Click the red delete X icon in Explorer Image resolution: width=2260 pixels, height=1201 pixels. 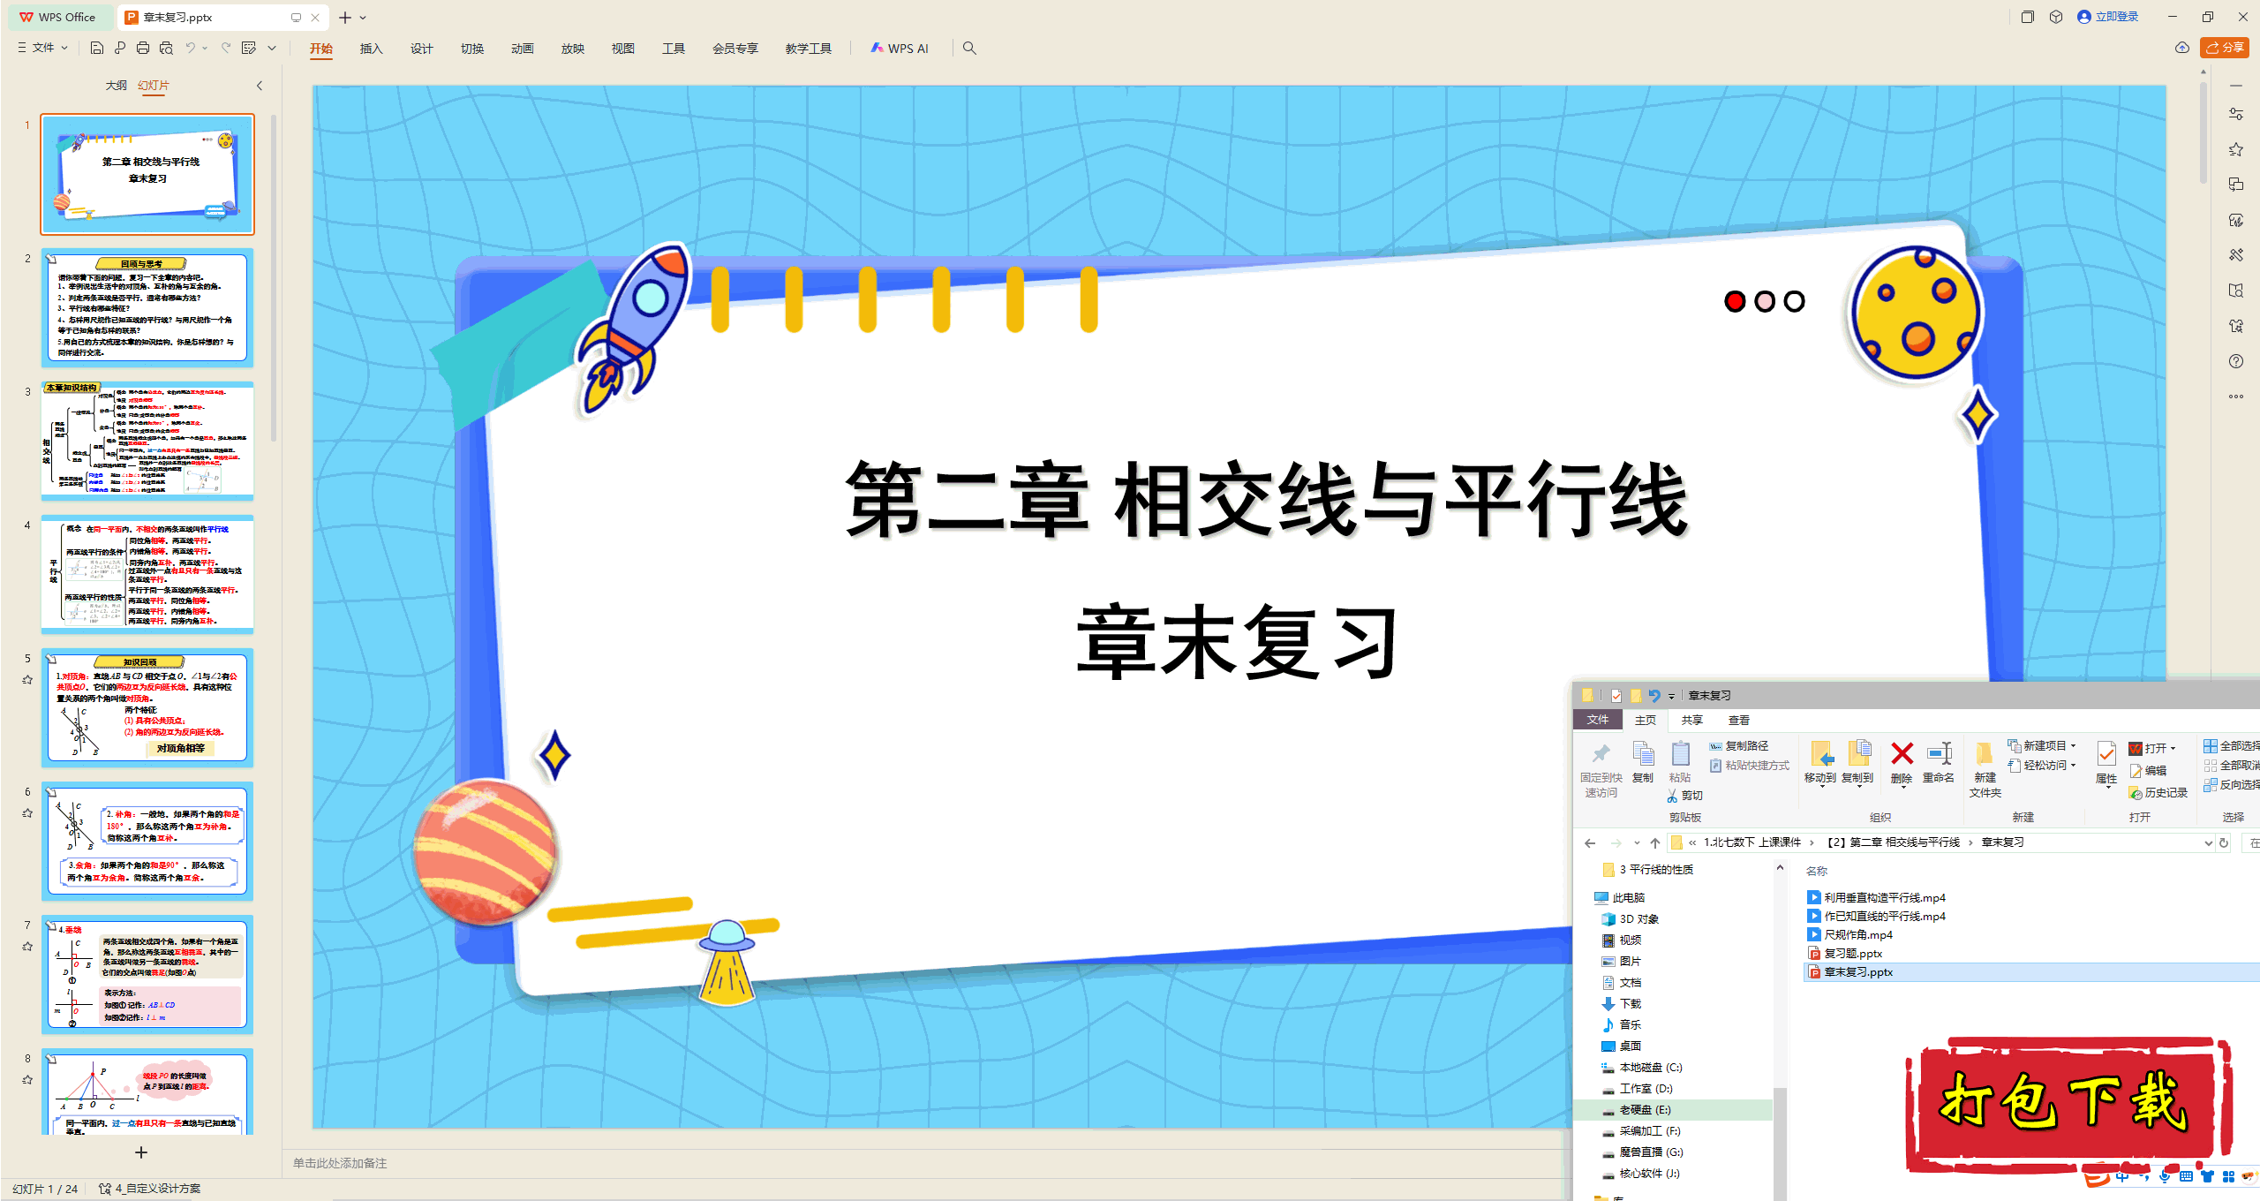[x=1902, y=753]
